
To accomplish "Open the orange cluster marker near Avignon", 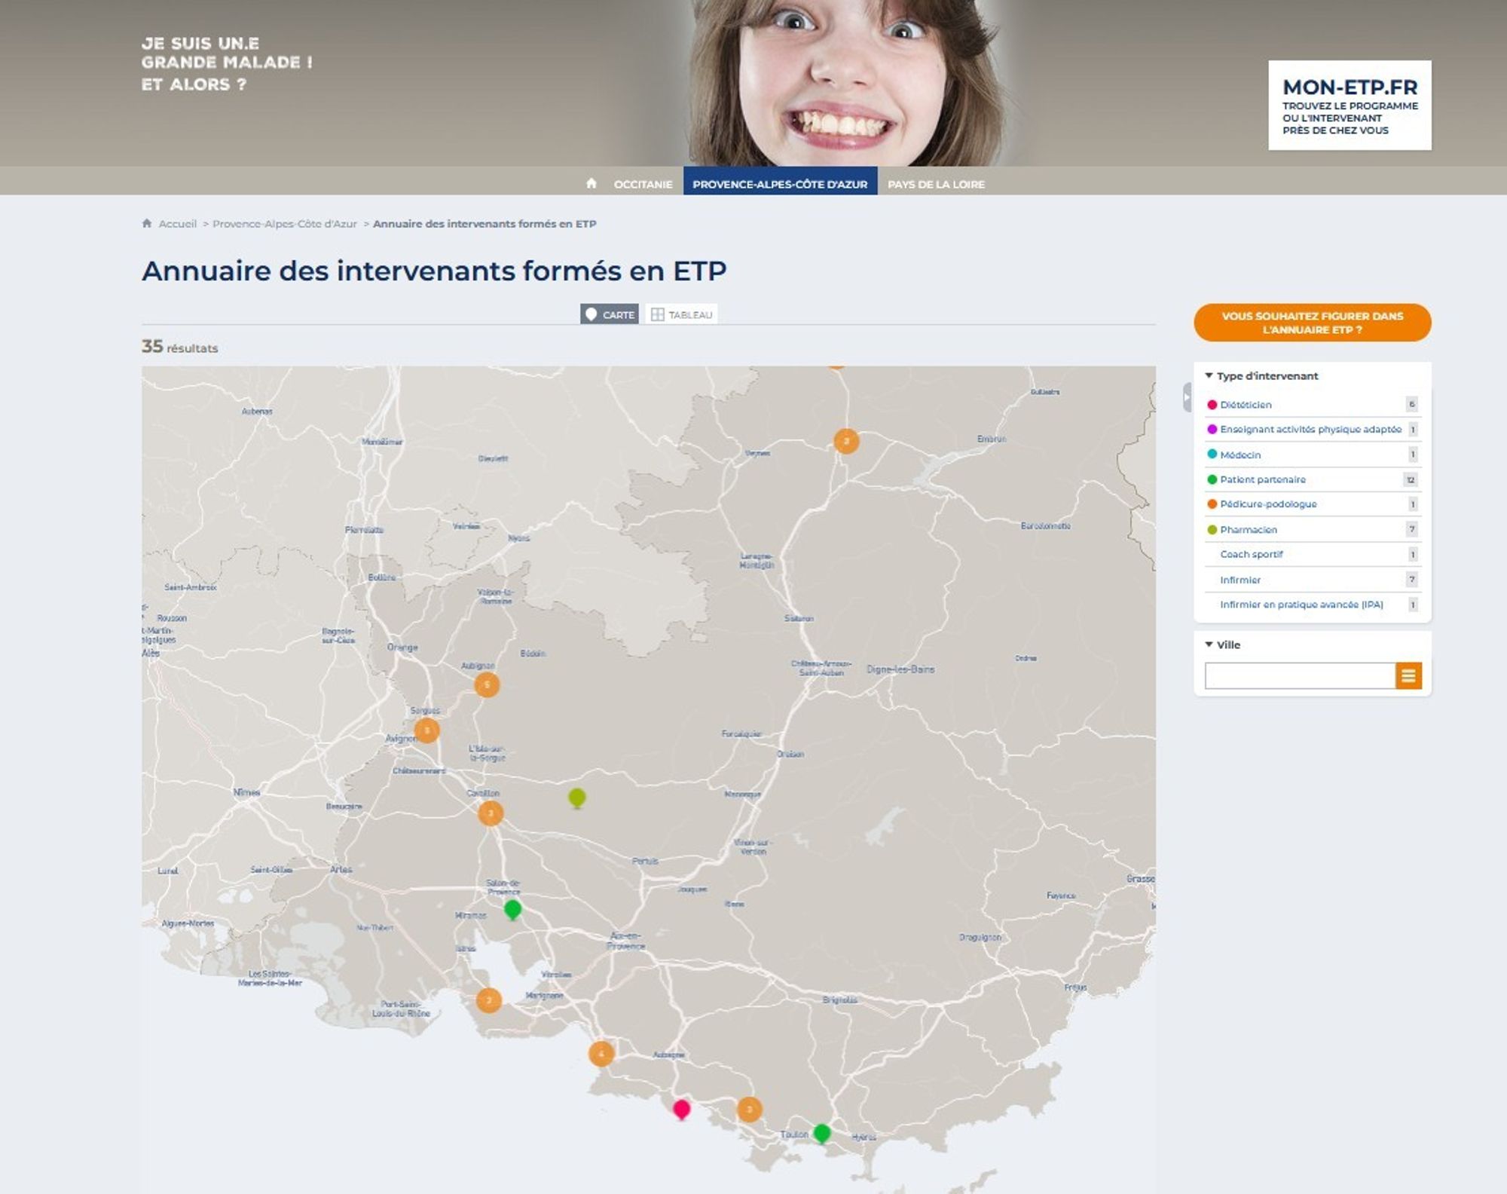I will pos(426,730).
